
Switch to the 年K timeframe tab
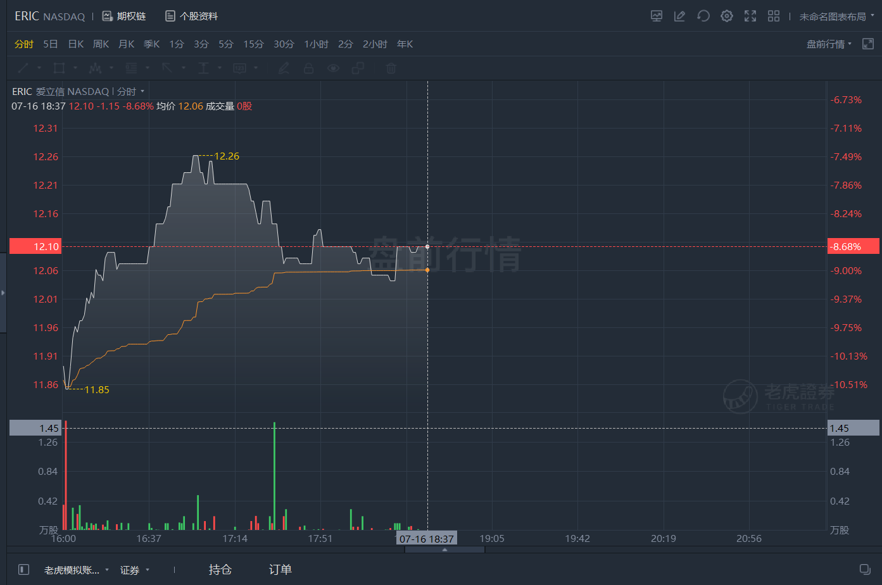pos(405,44)
